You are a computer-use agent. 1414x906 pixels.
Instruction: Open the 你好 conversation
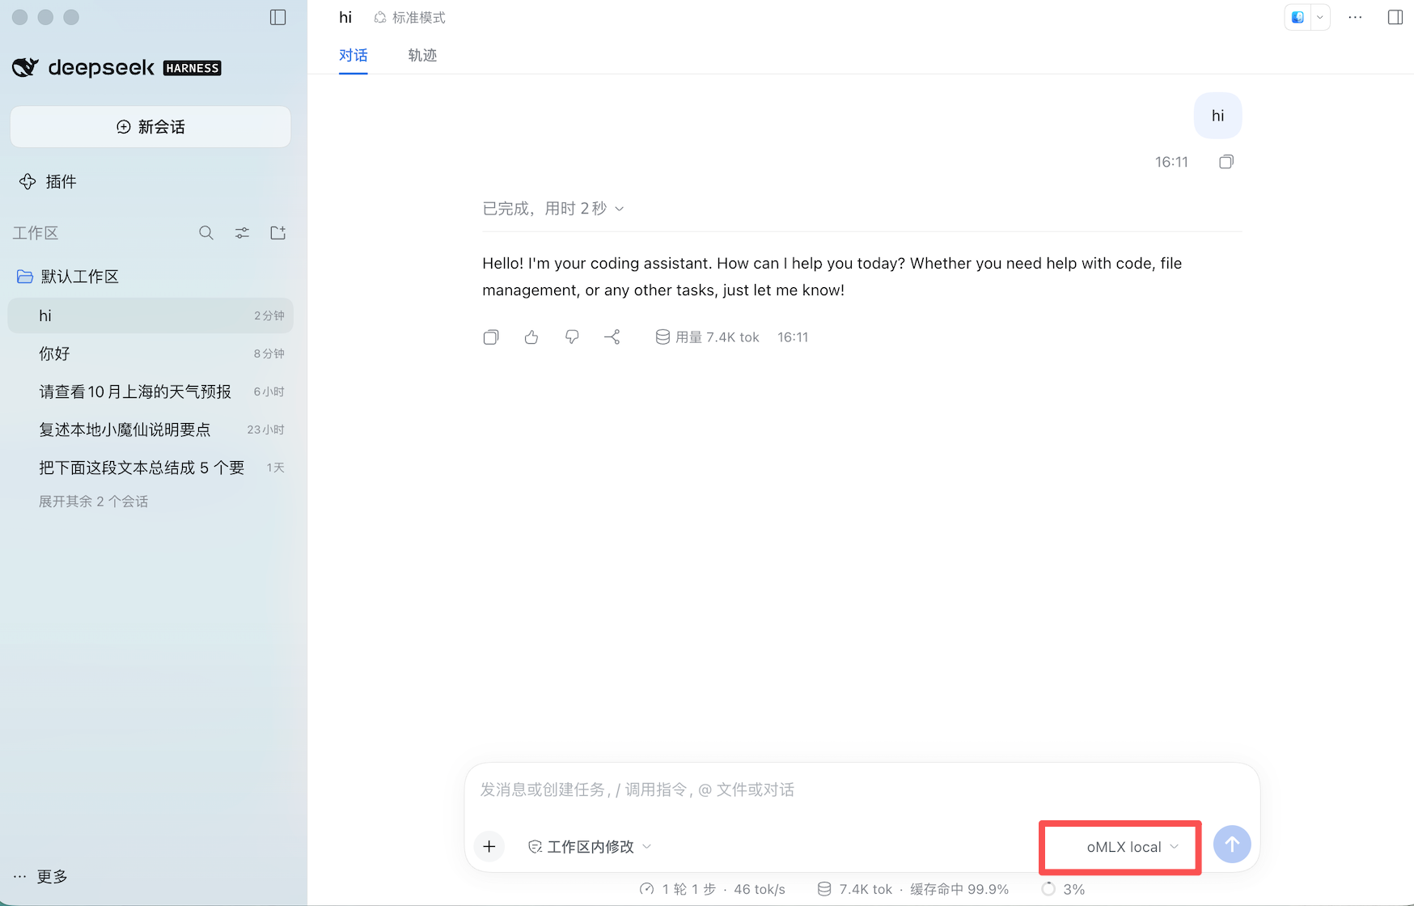[150, 354]
